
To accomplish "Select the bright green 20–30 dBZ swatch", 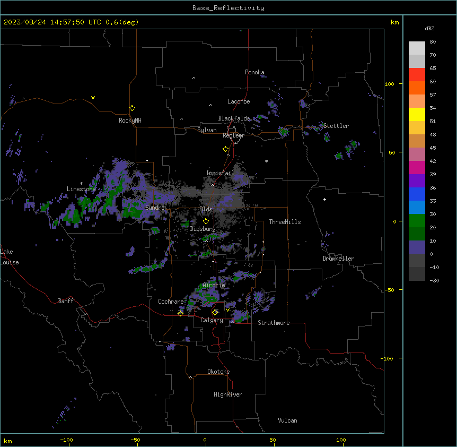I will (x=417, y=221).
